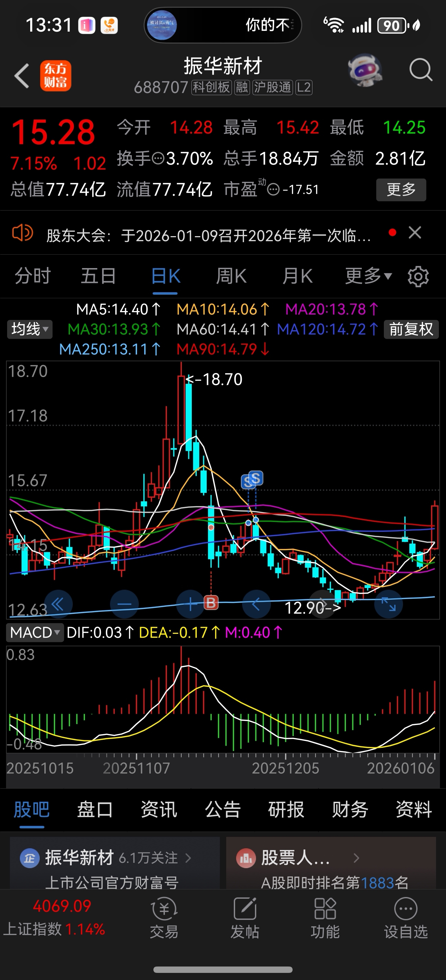Switch to the 分时 tab
This screenshot has height=980, width=446.
pyautogui.click(x=33, y=276)
